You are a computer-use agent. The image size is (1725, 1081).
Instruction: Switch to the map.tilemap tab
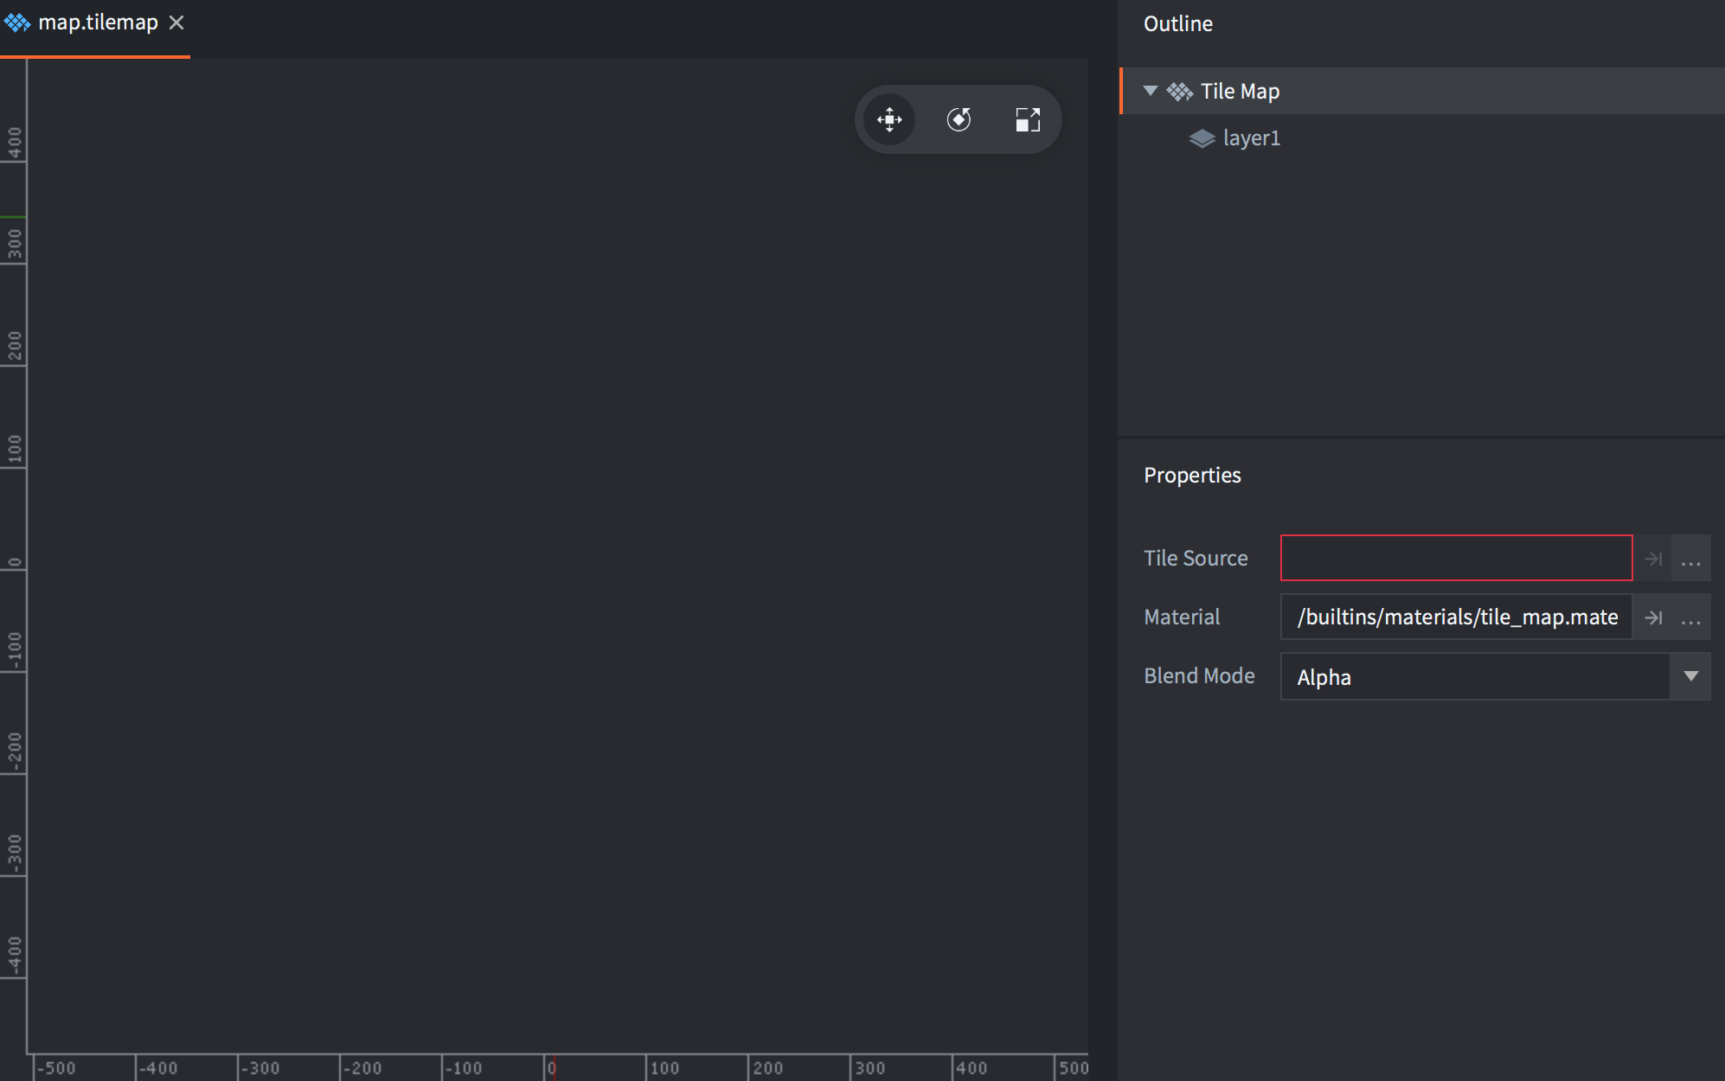point(98,22)
